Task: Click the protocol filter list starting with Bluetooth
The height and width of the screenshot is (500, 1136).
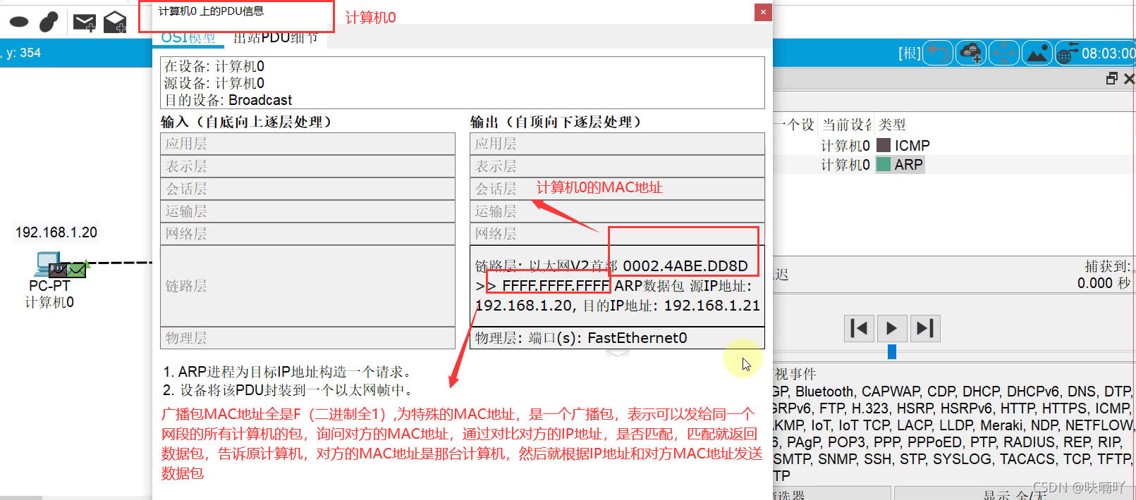Action: coord(954,433)
